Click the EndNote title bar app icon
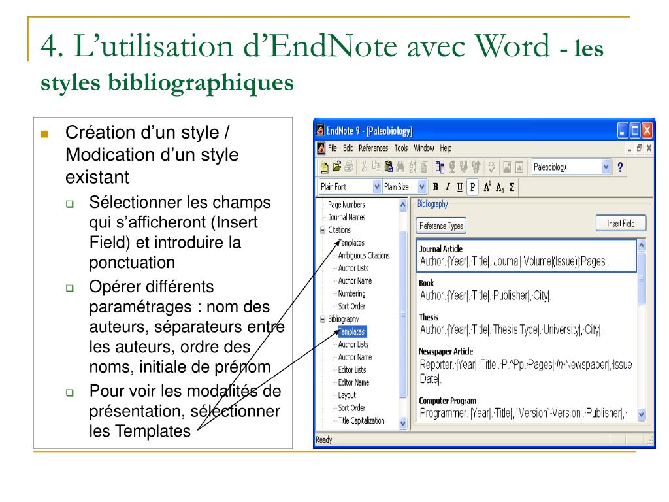Screen dimensions: 669x502 point(320,130)
